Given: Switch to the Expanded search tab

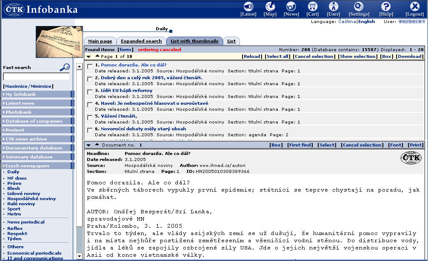Looking at the screenshot, I should click(141, 41).
